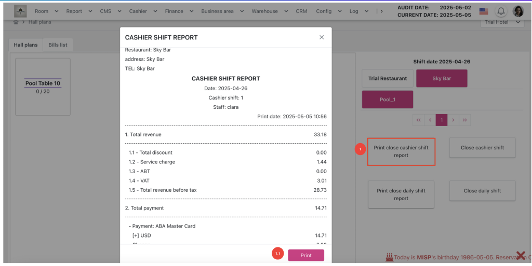This screenshot has width=532, height=266.
Task: Click the user profile avatar
Action: coord(518,11)
